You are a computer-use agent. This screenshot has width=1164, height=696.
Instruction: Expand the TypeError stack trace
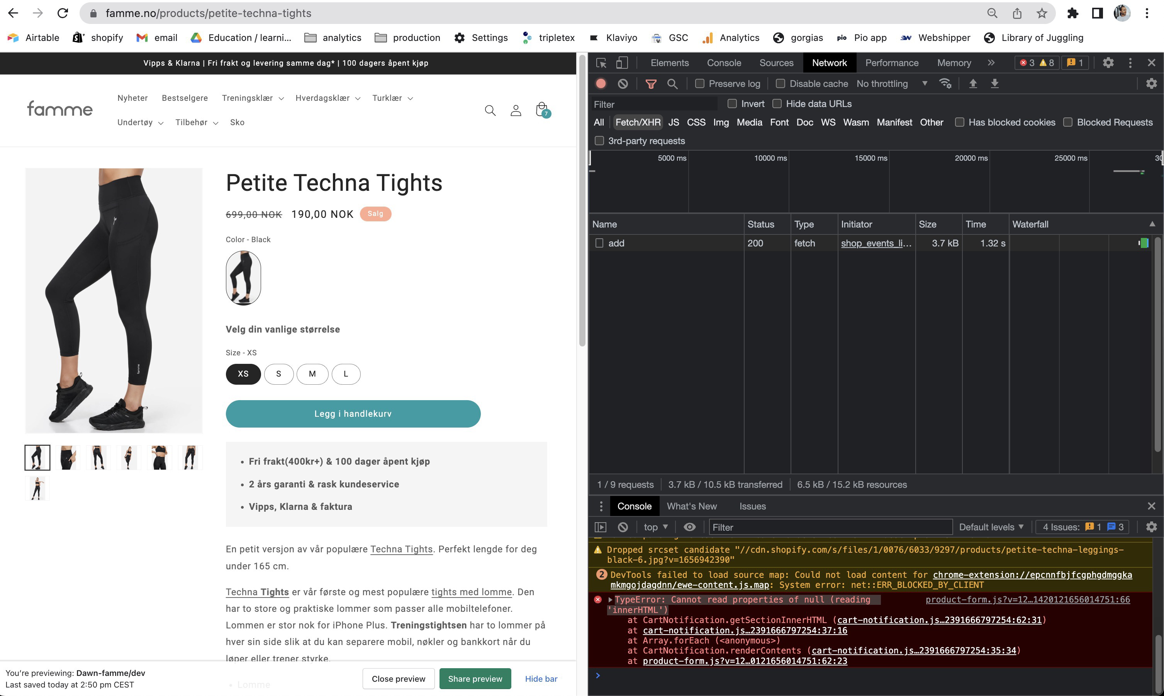[610, 599]
